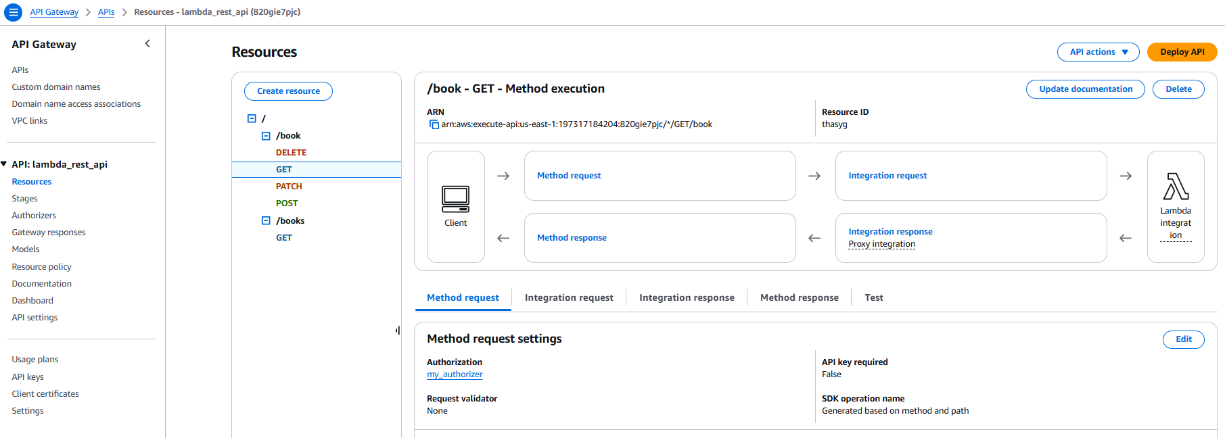This screenshot has height=438, width=1225.
Task: Open Resource policy in sidebar
Action: [x=41, y=267]
